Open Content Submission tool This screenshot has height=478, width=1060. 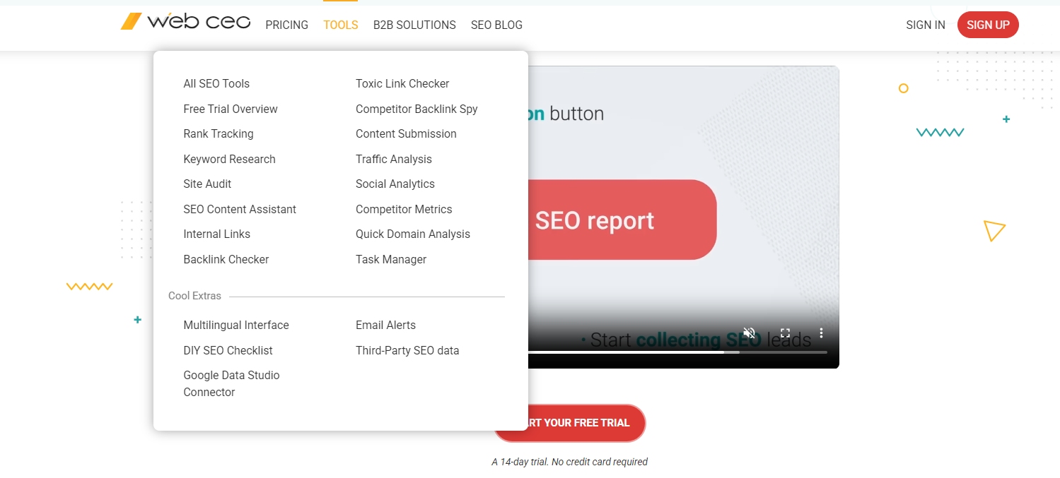click(406, 134)
